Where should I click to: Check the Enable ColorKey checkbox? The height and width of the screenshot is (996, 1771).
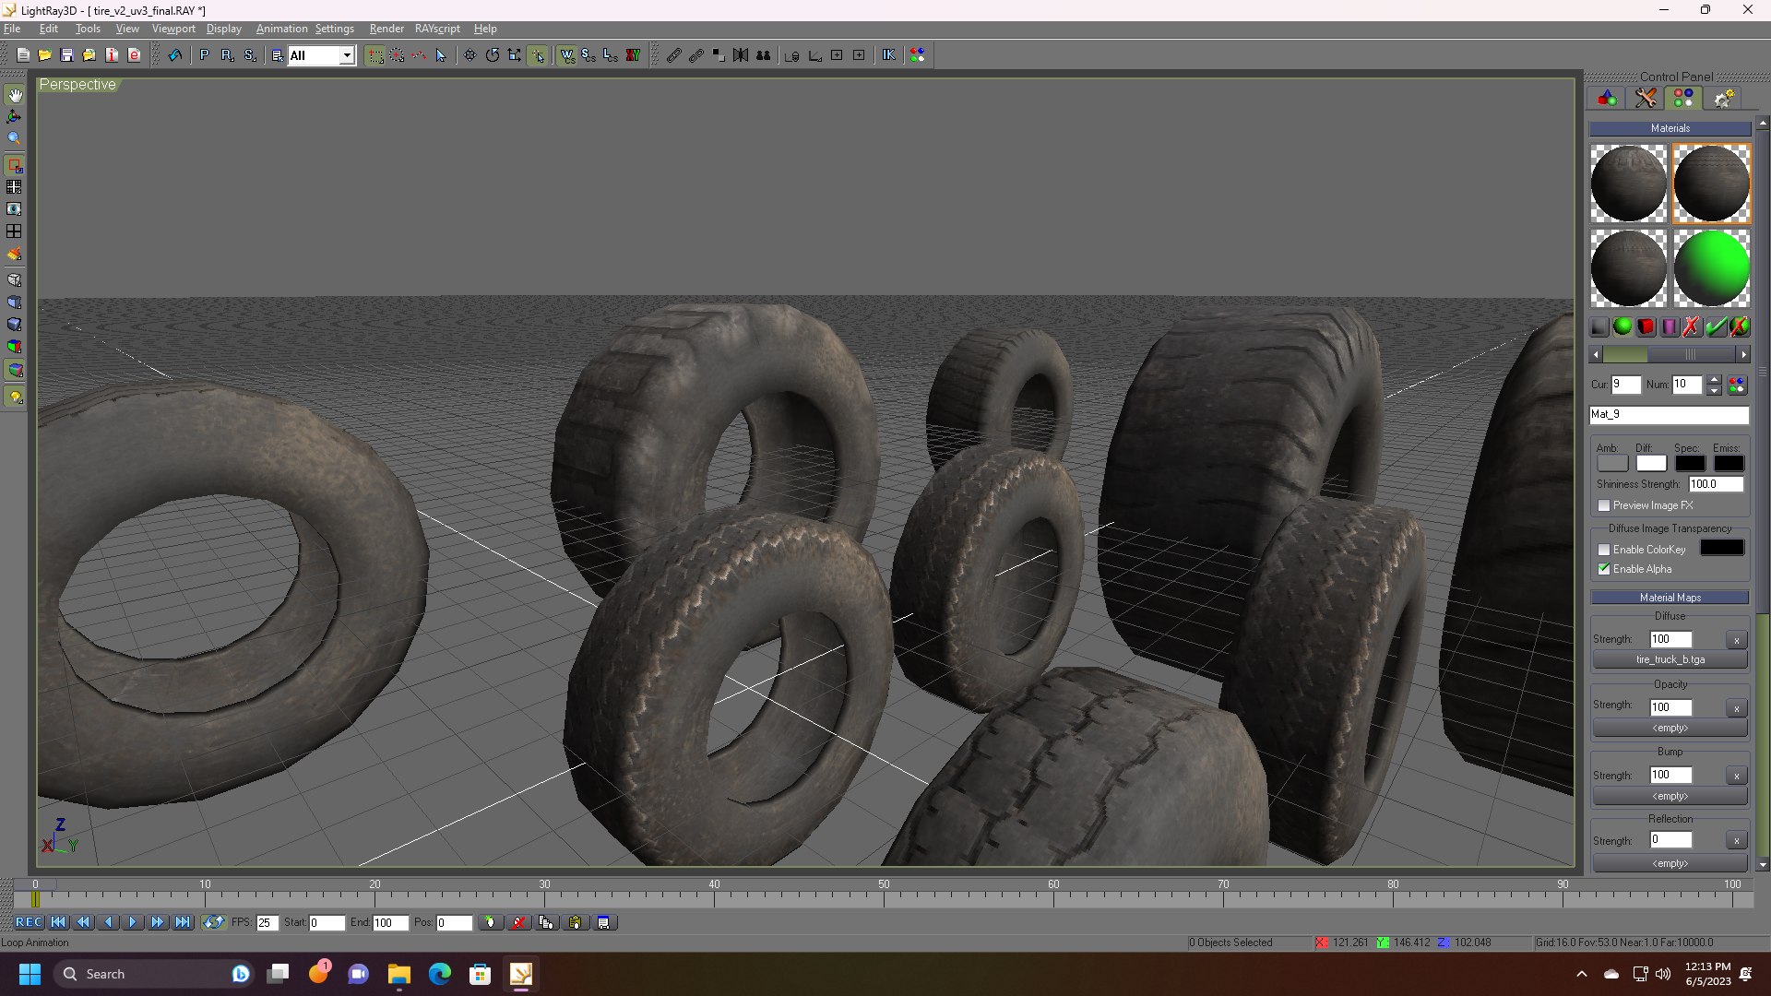(1604, 550)
